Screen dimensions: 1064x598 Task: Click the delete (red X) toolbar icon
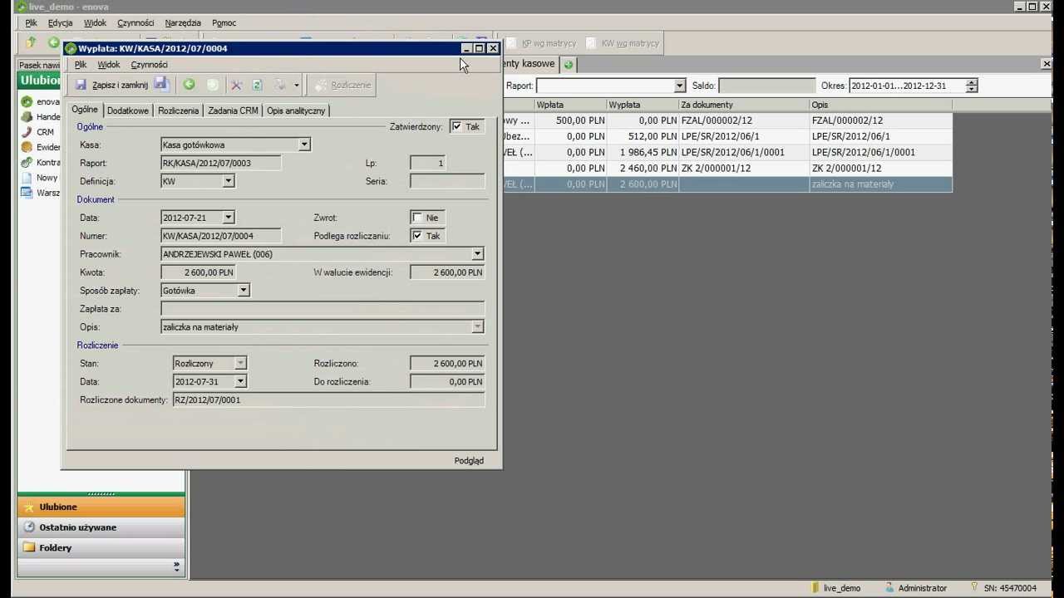click(236, 85)
